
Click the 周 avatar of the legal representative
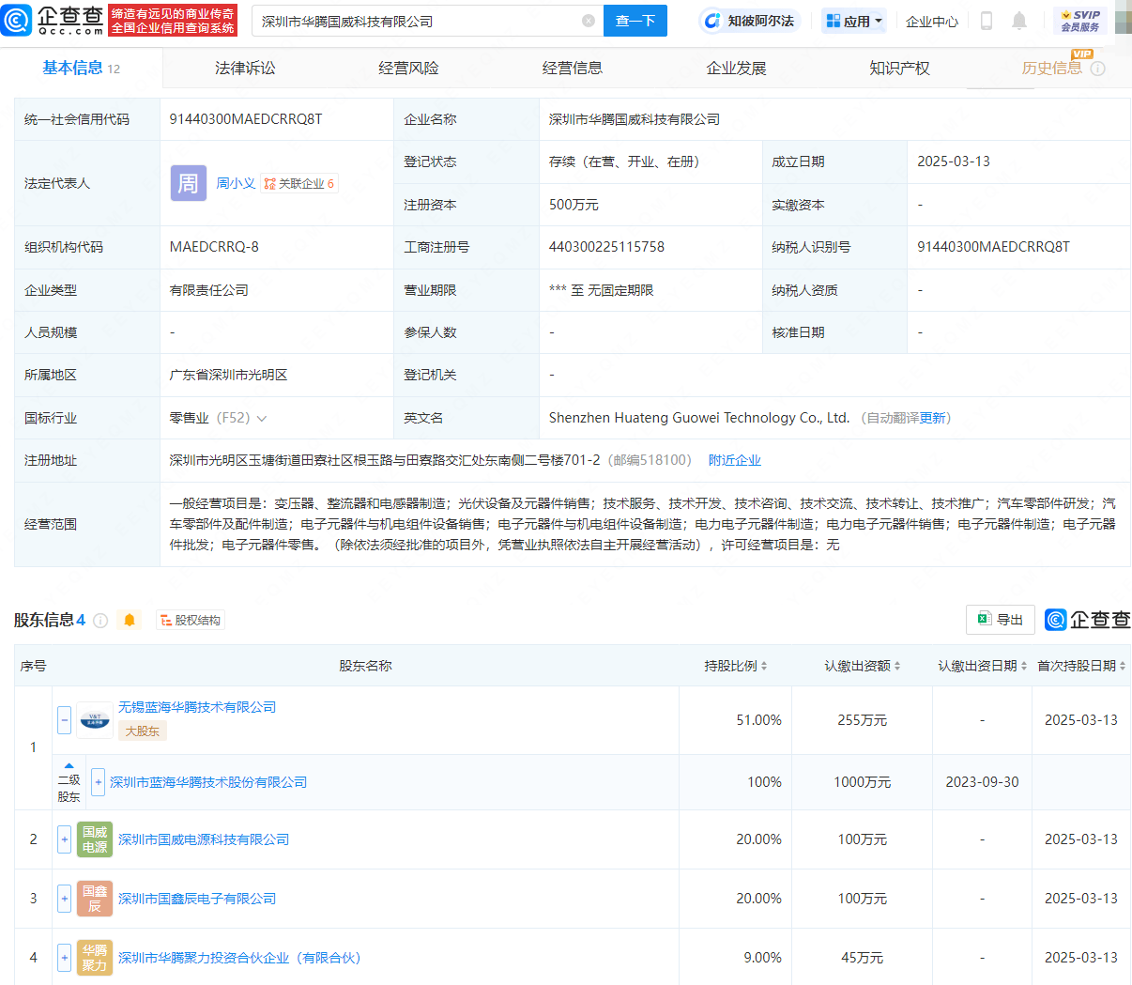pos(188,183)
